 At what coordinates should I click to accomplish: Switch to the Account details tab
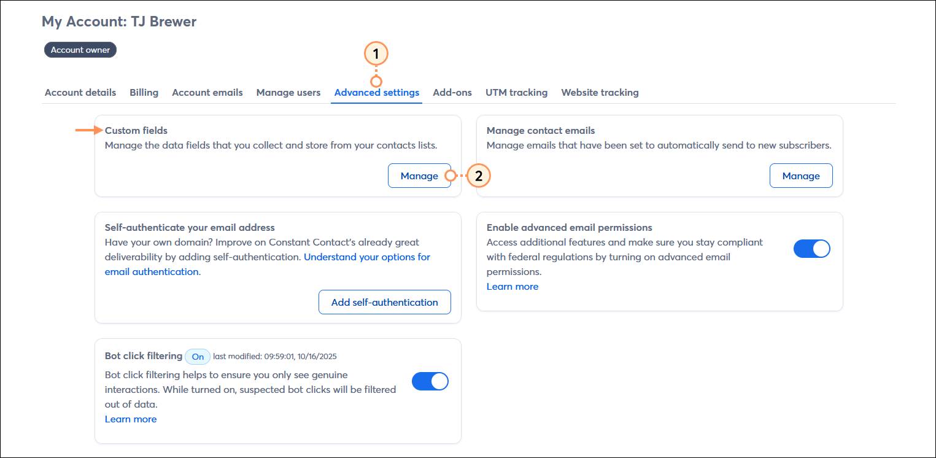[80, 92]
